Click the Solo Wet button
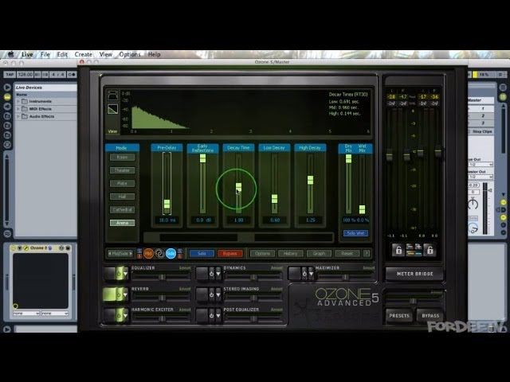The height and width of the screenshot is (382, 510). pyautogui.click(x=355, y=233)
